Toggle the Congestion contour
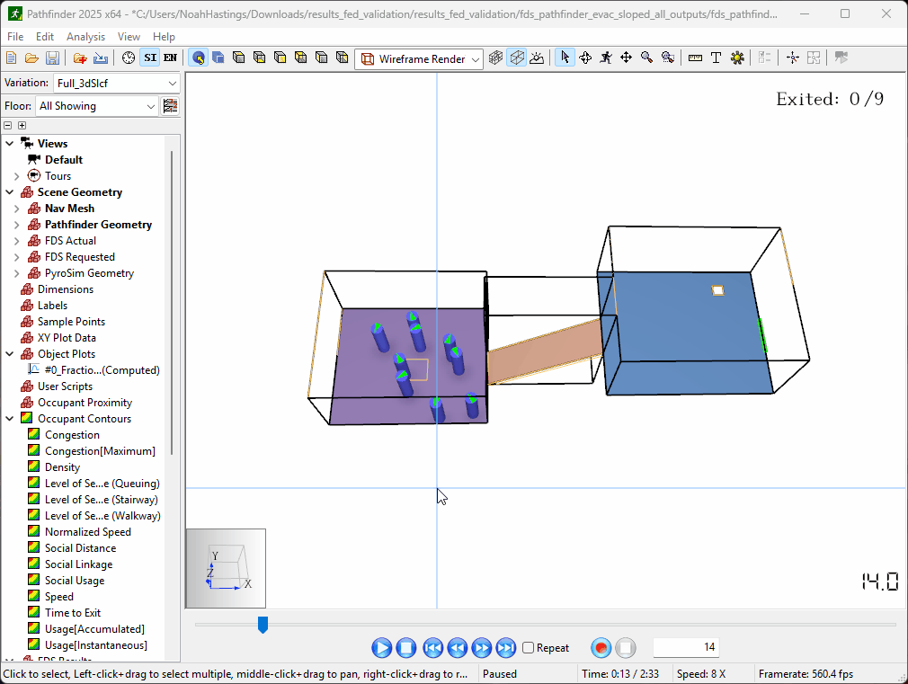Viewport: 908px width, 684px height. click(72, 435)
